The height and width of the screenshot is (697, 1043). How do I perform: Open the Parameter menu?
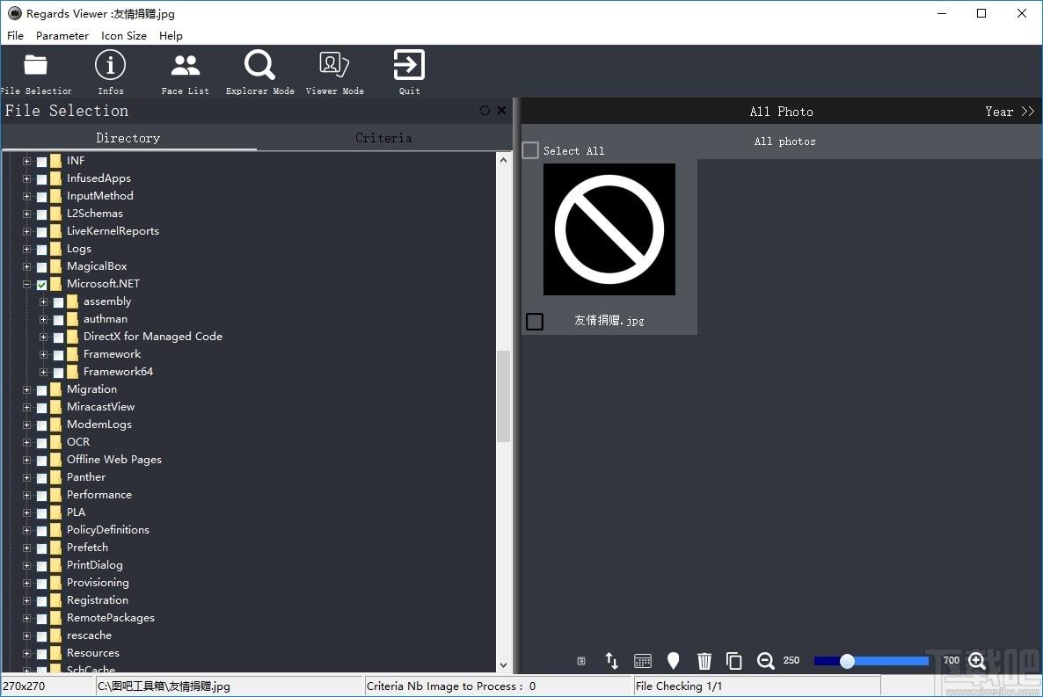(x=62, y=36)
